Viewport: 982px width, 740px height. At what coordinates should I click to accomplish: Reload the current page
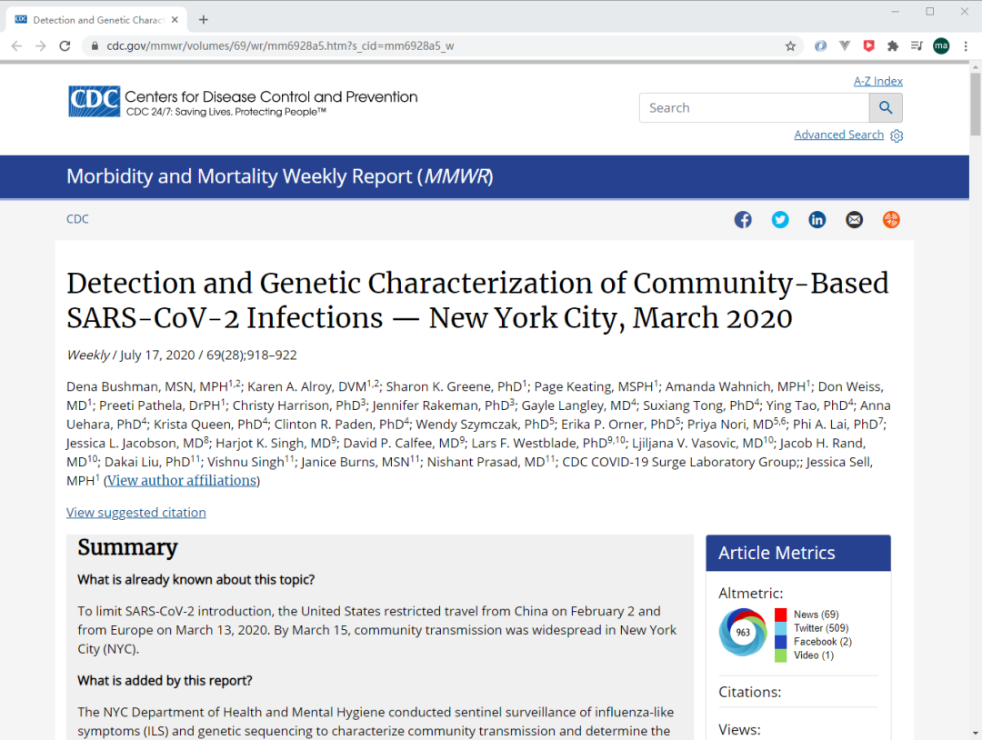tap(65, 45)
